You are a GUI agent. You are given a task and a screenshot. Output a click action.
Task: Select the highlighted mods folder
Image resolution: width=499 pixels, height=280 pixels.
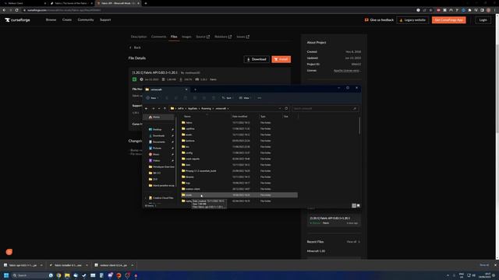(239, 195)
